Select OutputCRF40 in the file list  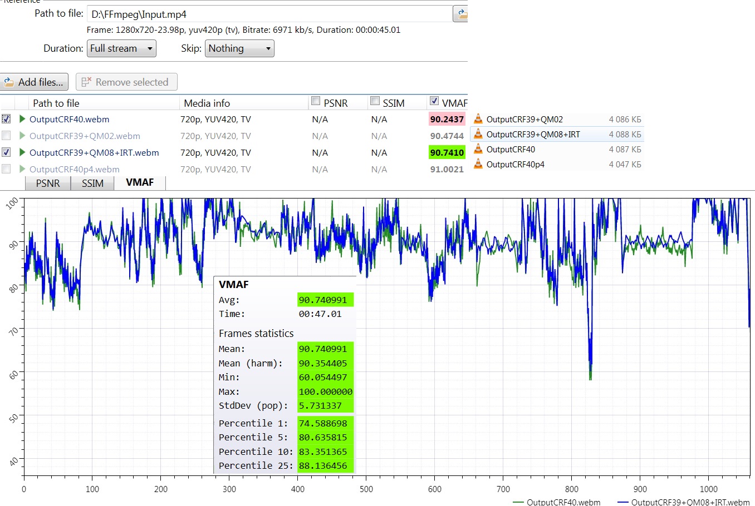[x=511, y=149]
